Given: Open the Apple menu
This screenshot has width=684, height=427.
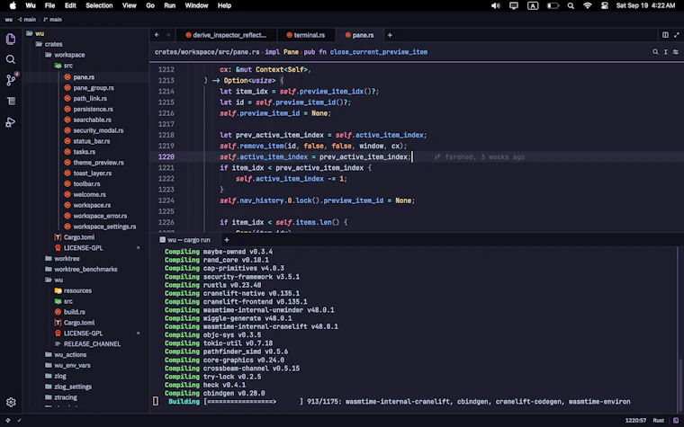Looking at the screenshot, I should tap(13, 5).
